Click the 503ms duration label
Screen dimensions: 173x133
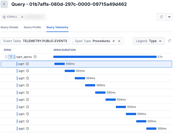(131, 107)
